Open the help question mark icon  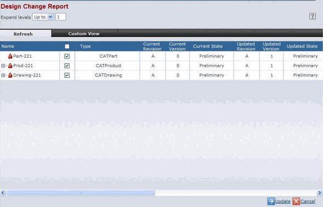(312, 16)
